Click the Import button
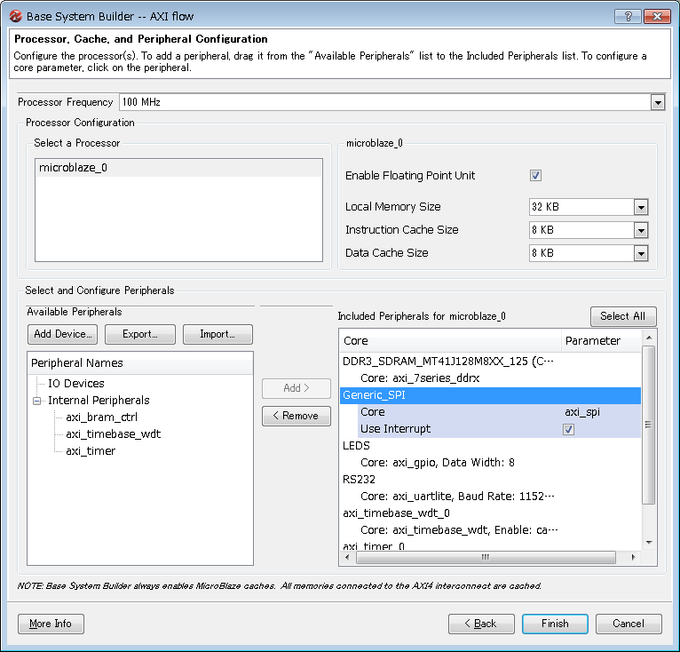This screenshot has height=652, width=680. click(217, 334)
